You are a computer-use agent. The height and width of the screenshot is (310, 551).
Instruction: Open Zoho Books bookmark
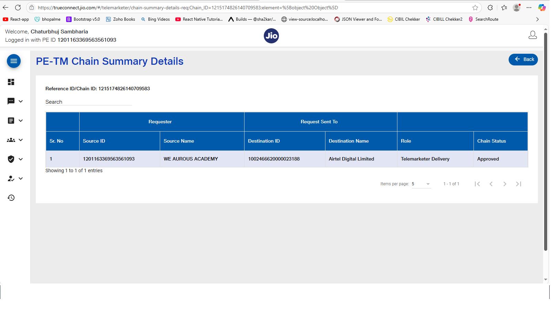121,19
